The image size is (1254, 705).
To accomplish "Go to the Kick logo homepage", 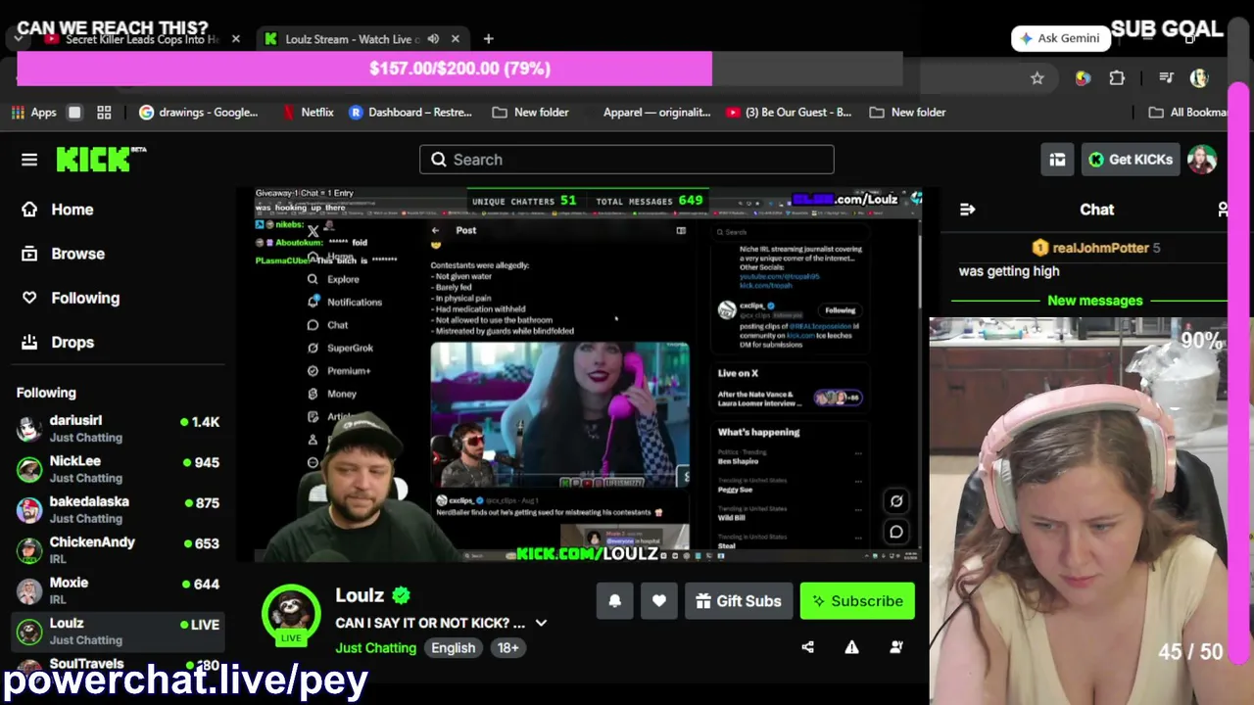I will click(101, 159).
